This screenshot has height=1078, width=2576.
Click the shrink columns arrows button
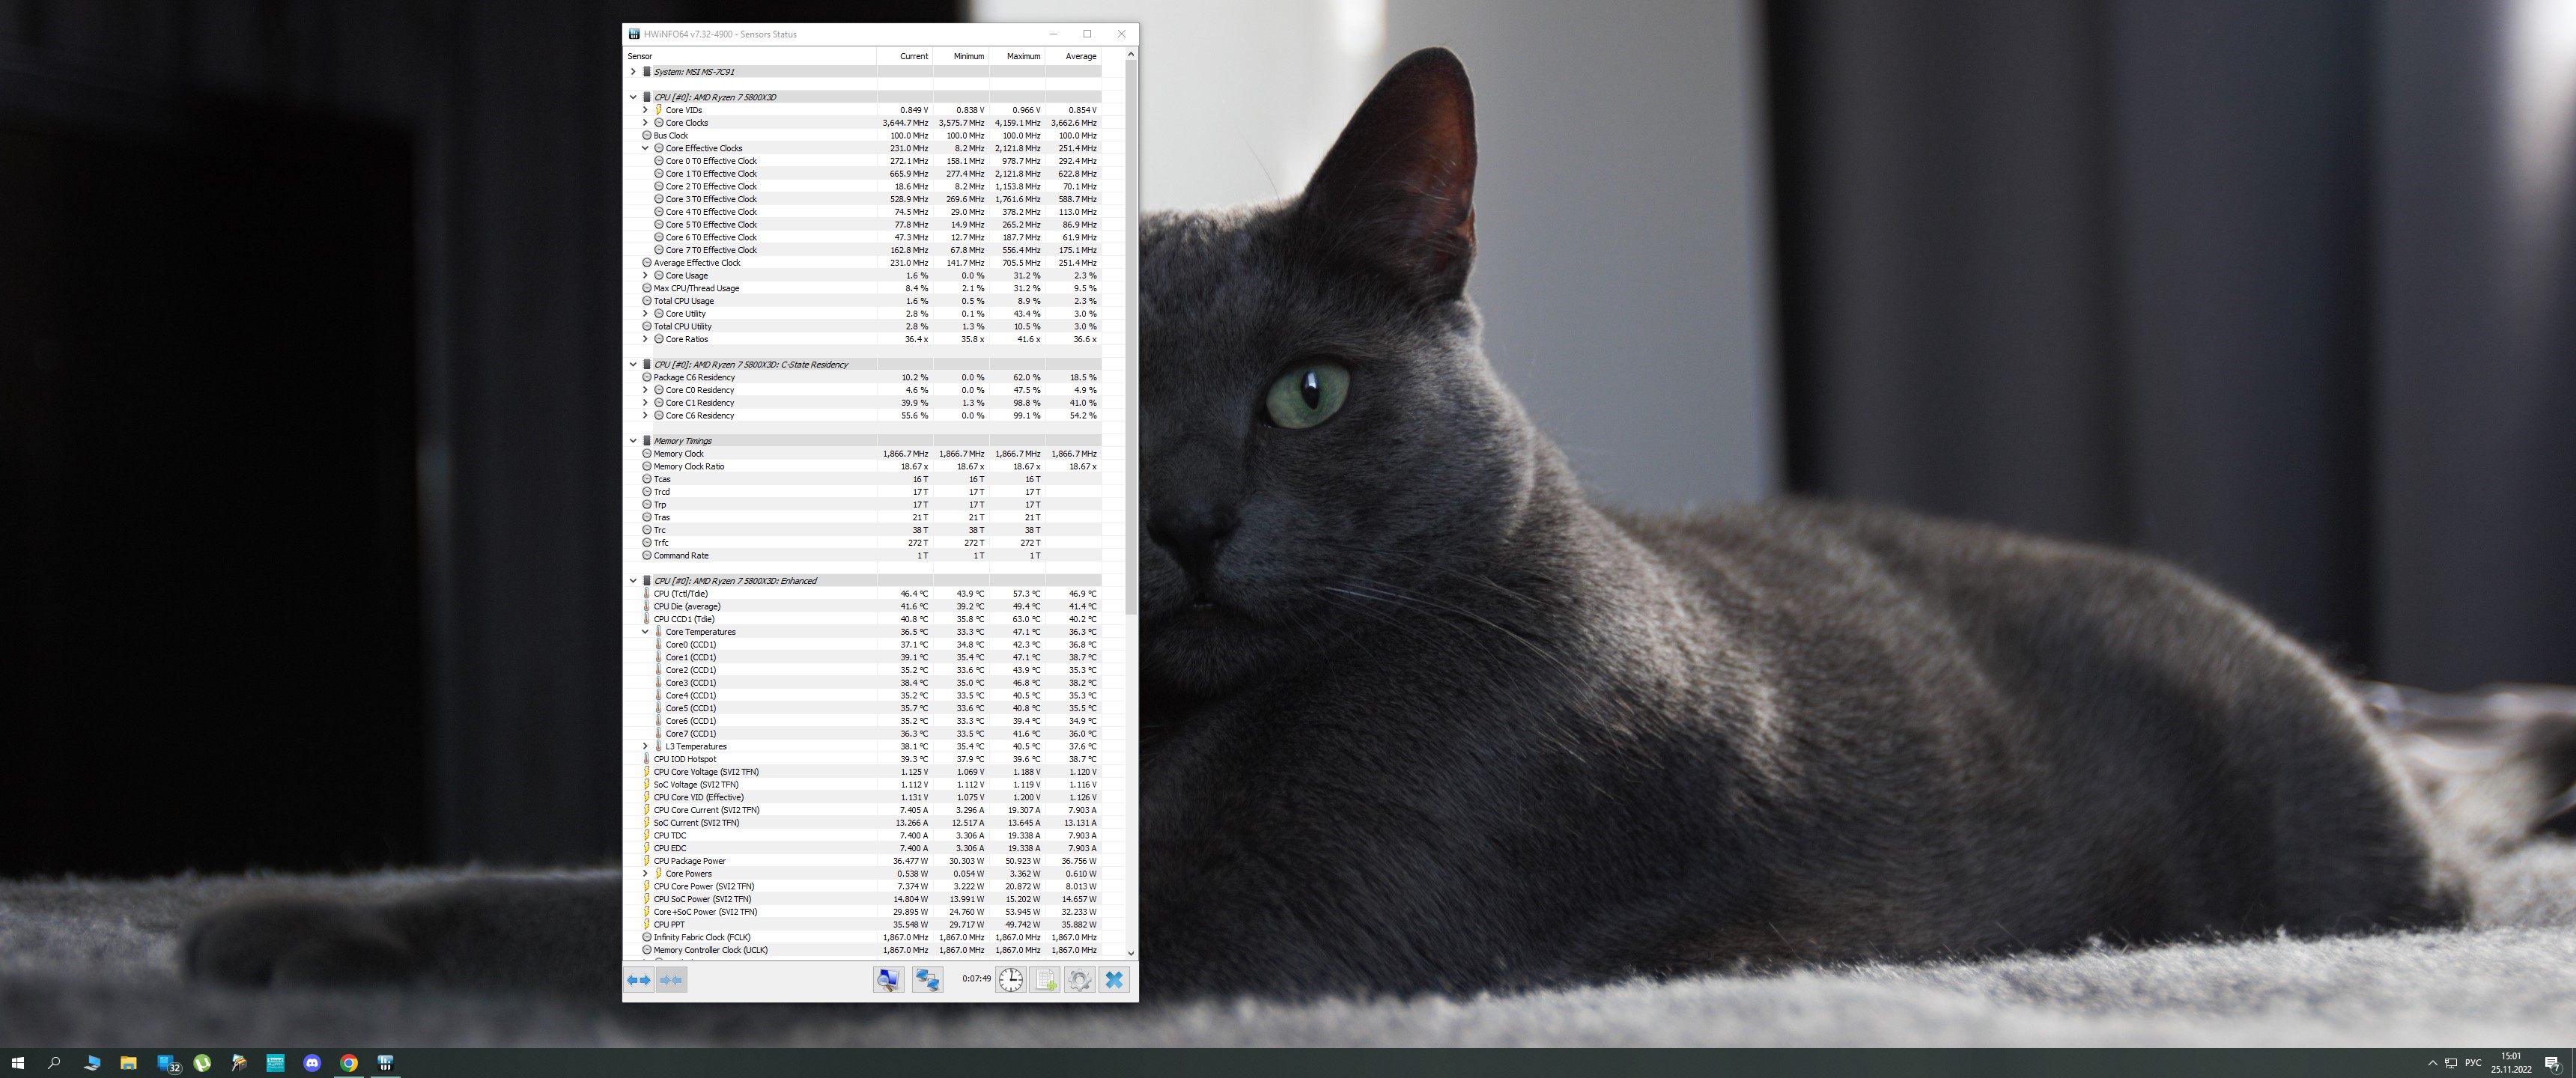coord(671,980)
